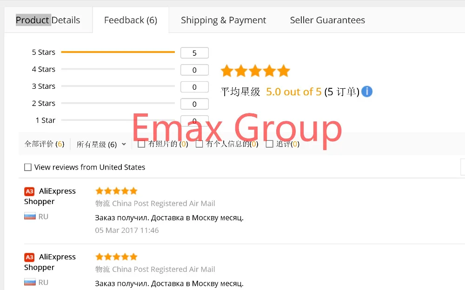Screen dimensions: 465x290
Task: Open the Seller Guarantees tab
Action: [327, 20]
